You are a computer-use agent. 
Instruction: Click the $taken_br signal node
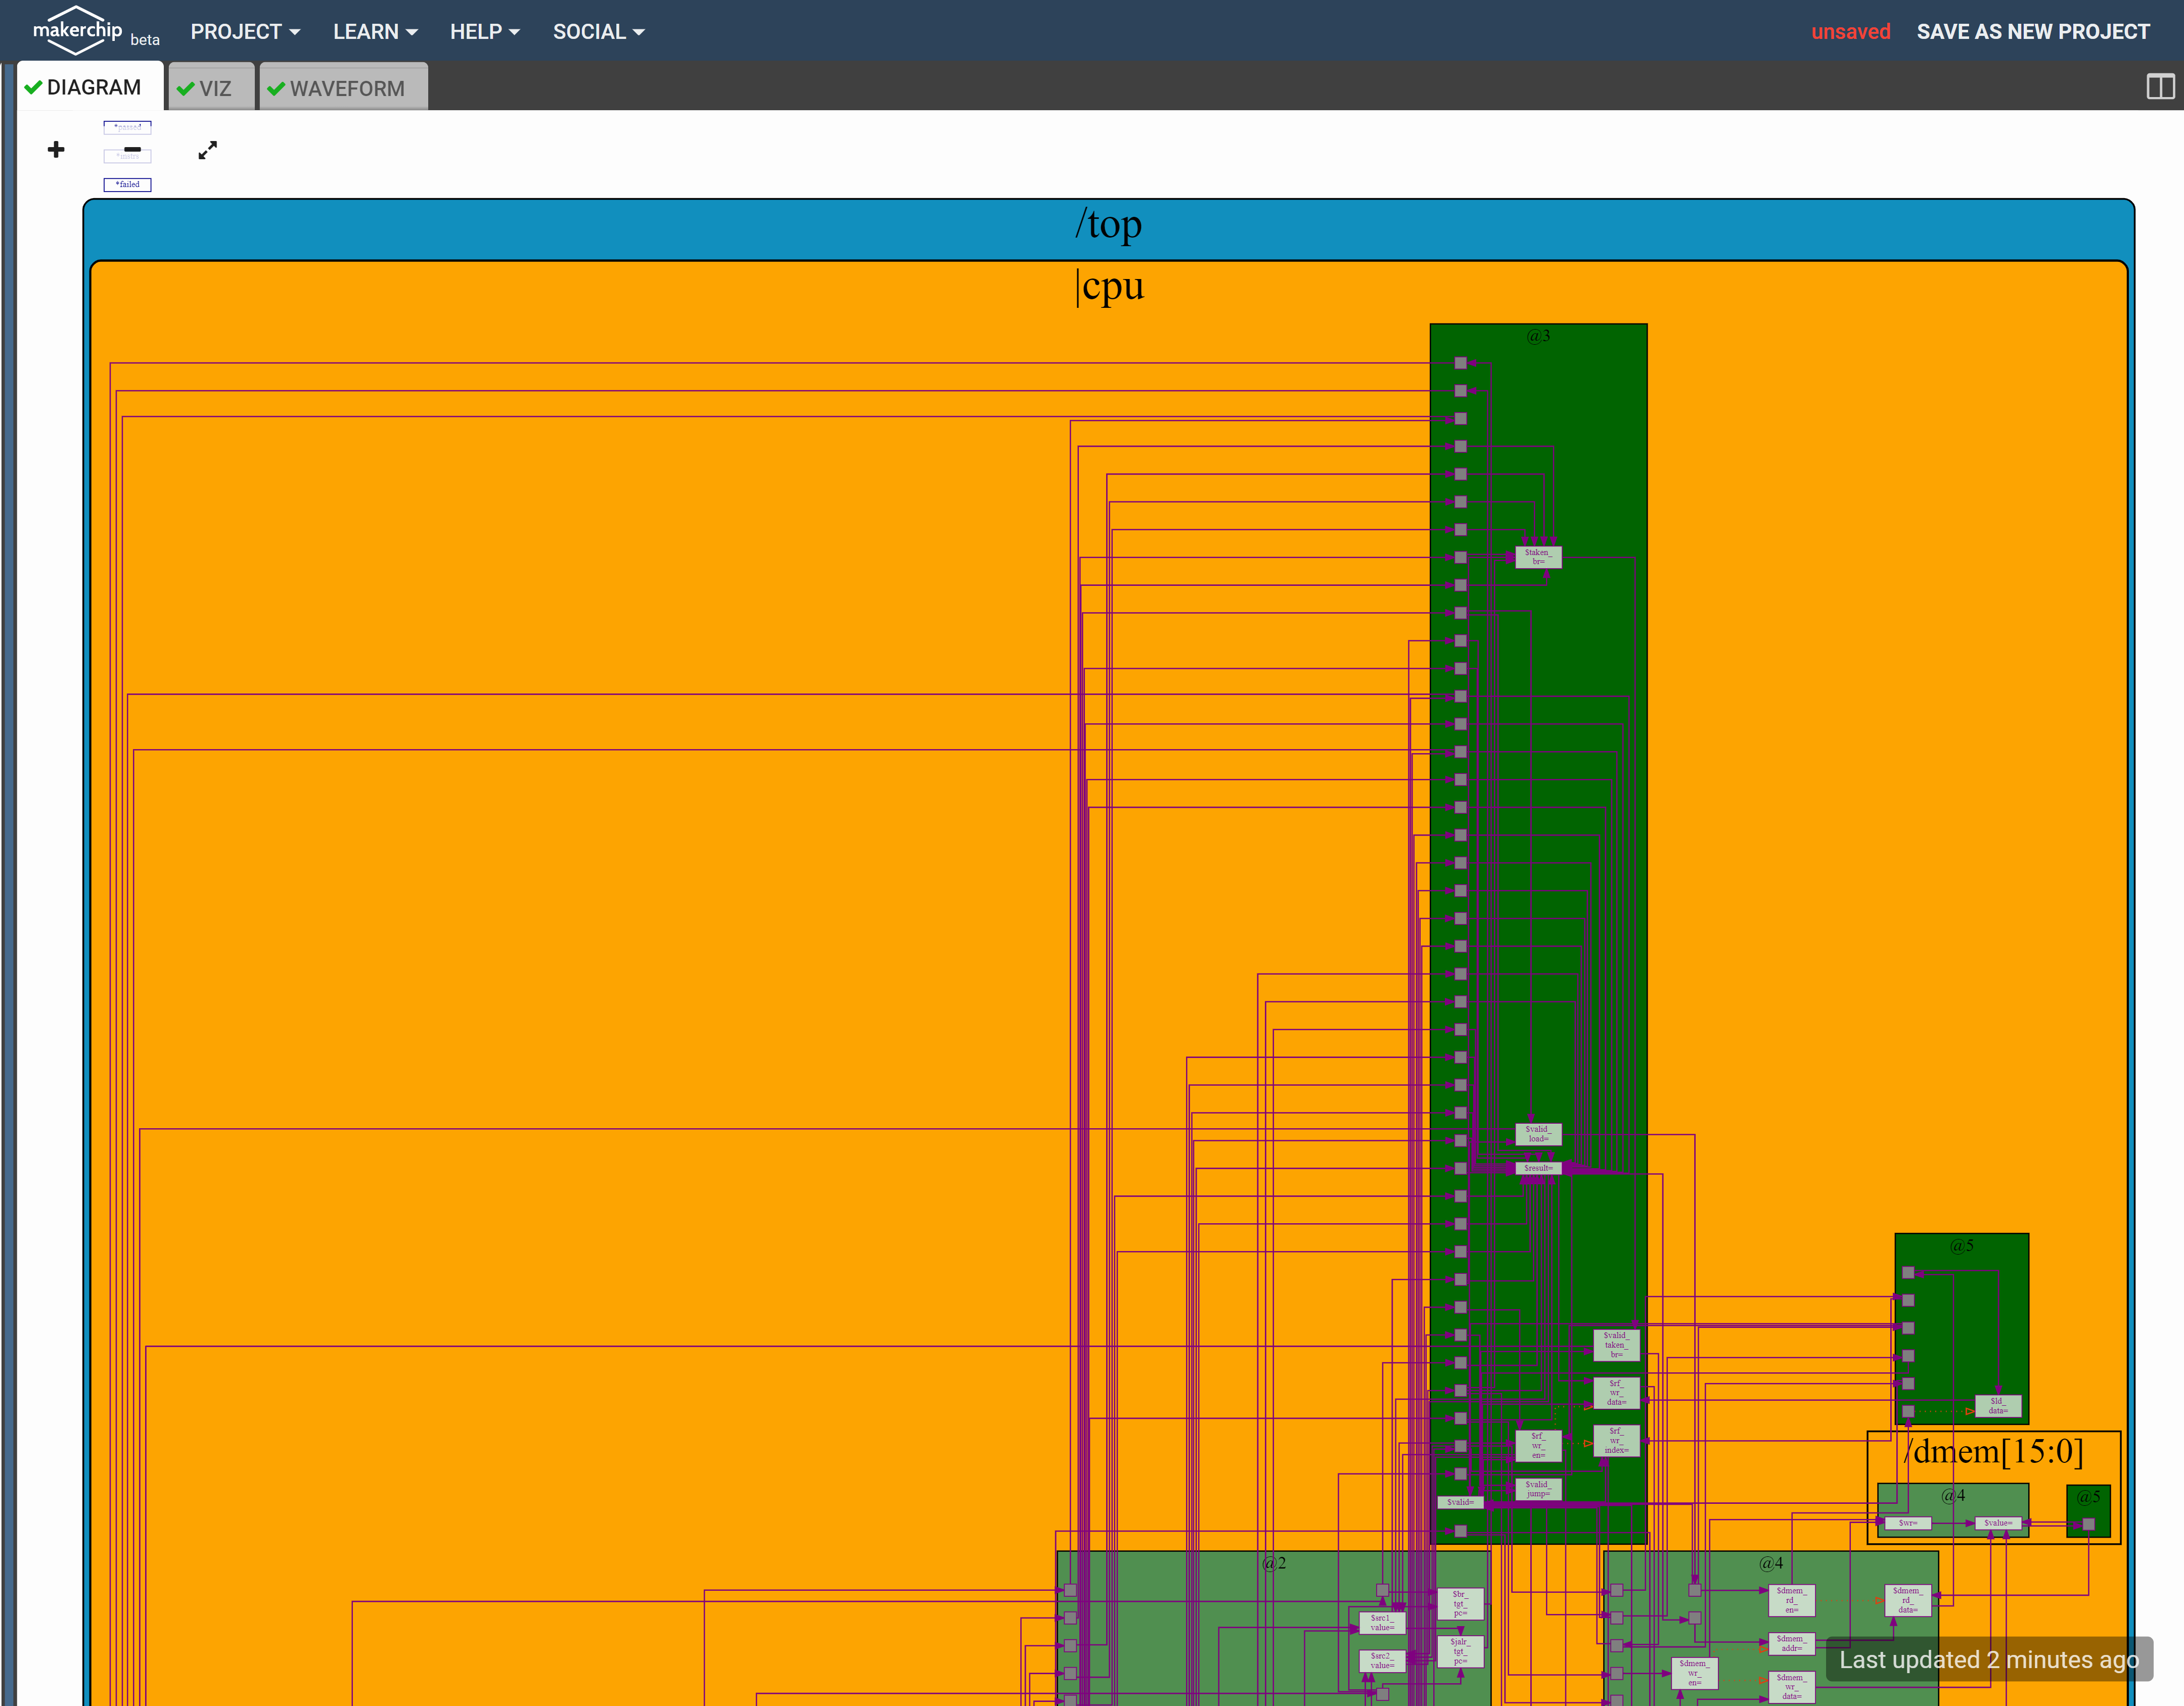tap(1538, 557)
